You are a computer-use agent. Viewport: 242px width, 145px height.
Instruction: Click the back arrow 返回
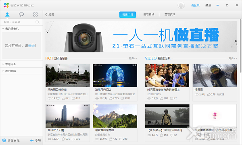pyautogui.click(x=49, y=14)
